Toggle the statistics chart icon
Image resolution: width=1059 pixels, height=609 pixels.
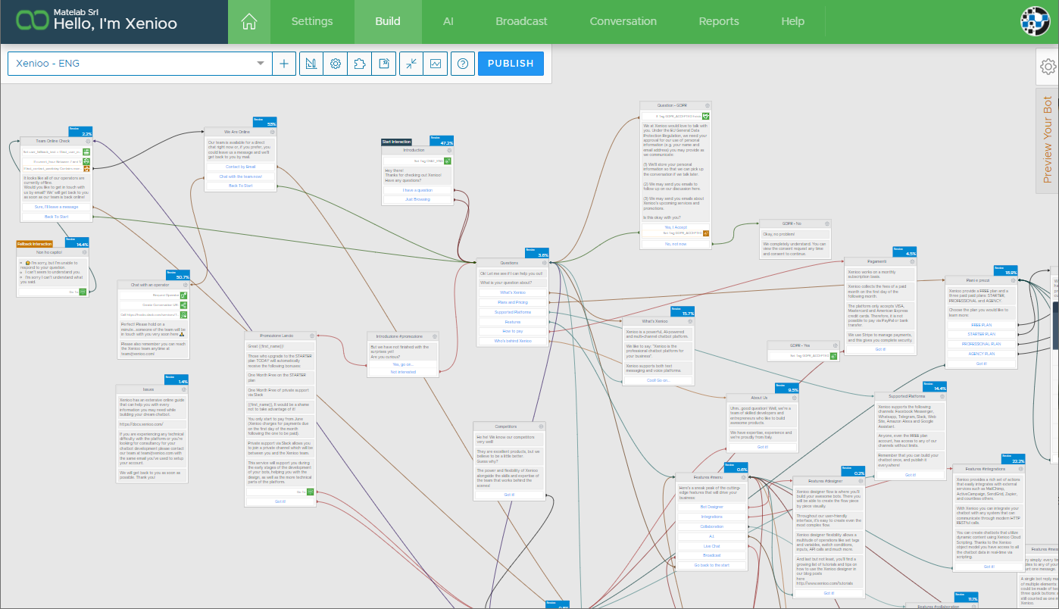(436, 64)
